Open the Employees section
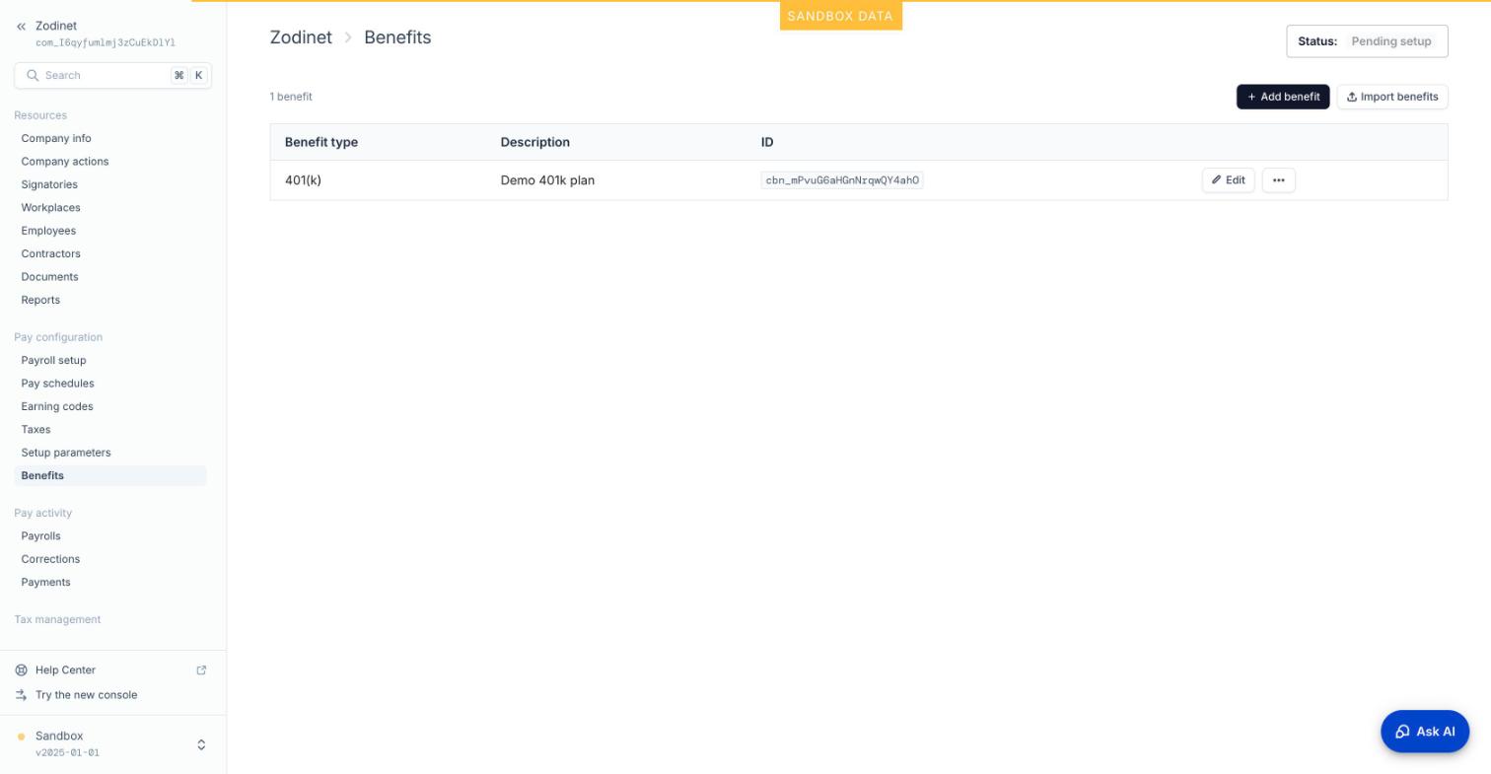1491x774 pixels. point(48,231)
